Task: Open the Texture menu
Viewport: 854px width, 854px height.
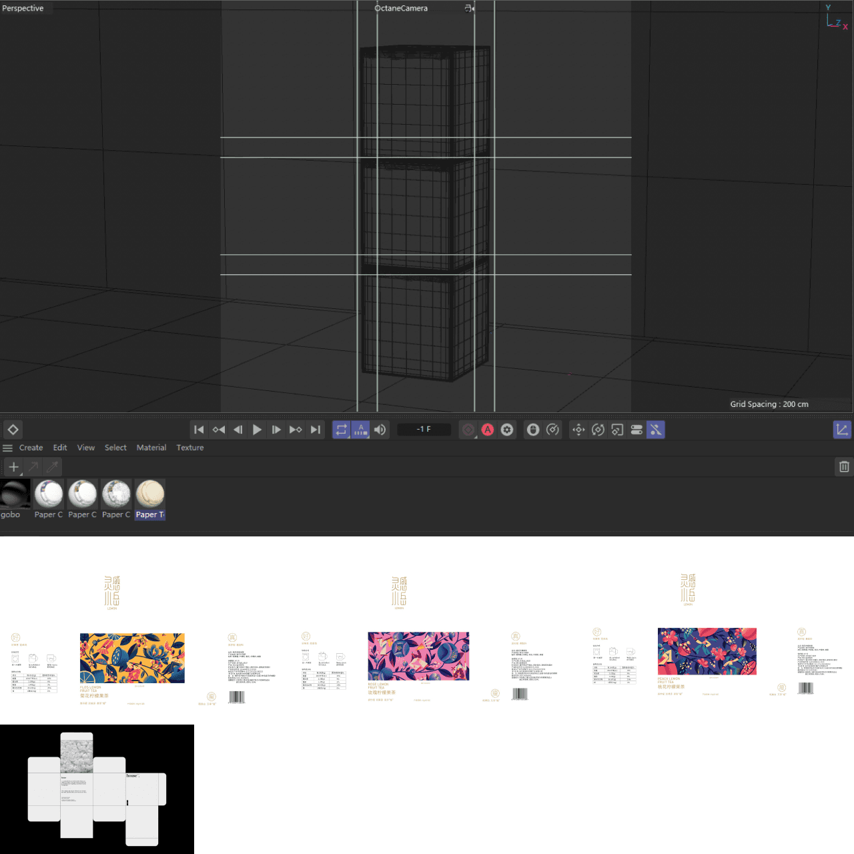Action: [x=190, y=448]
